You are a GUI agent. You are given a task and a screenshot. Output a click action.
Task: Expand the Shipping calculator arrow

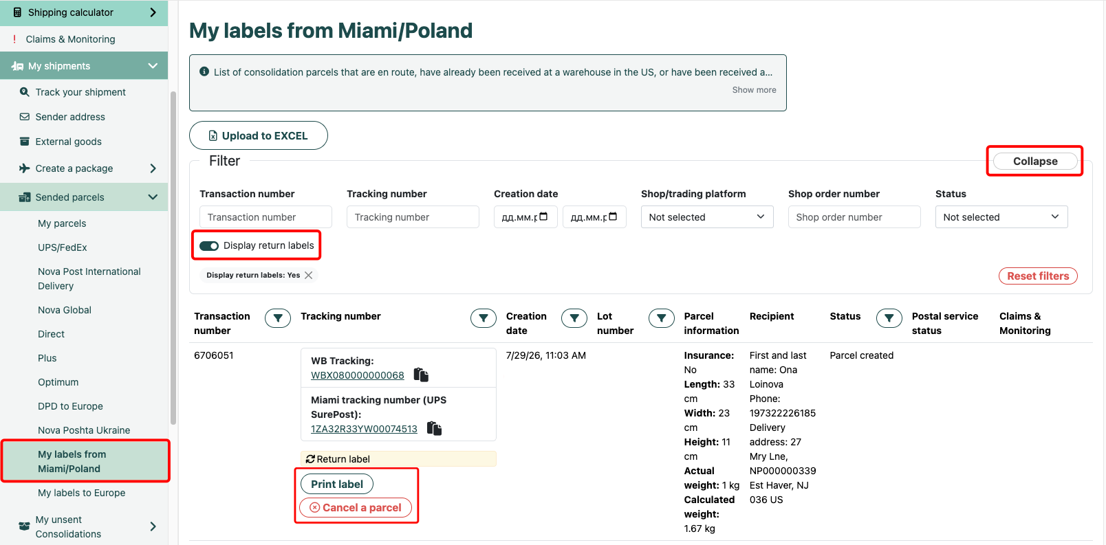click(x=153, y=12)
